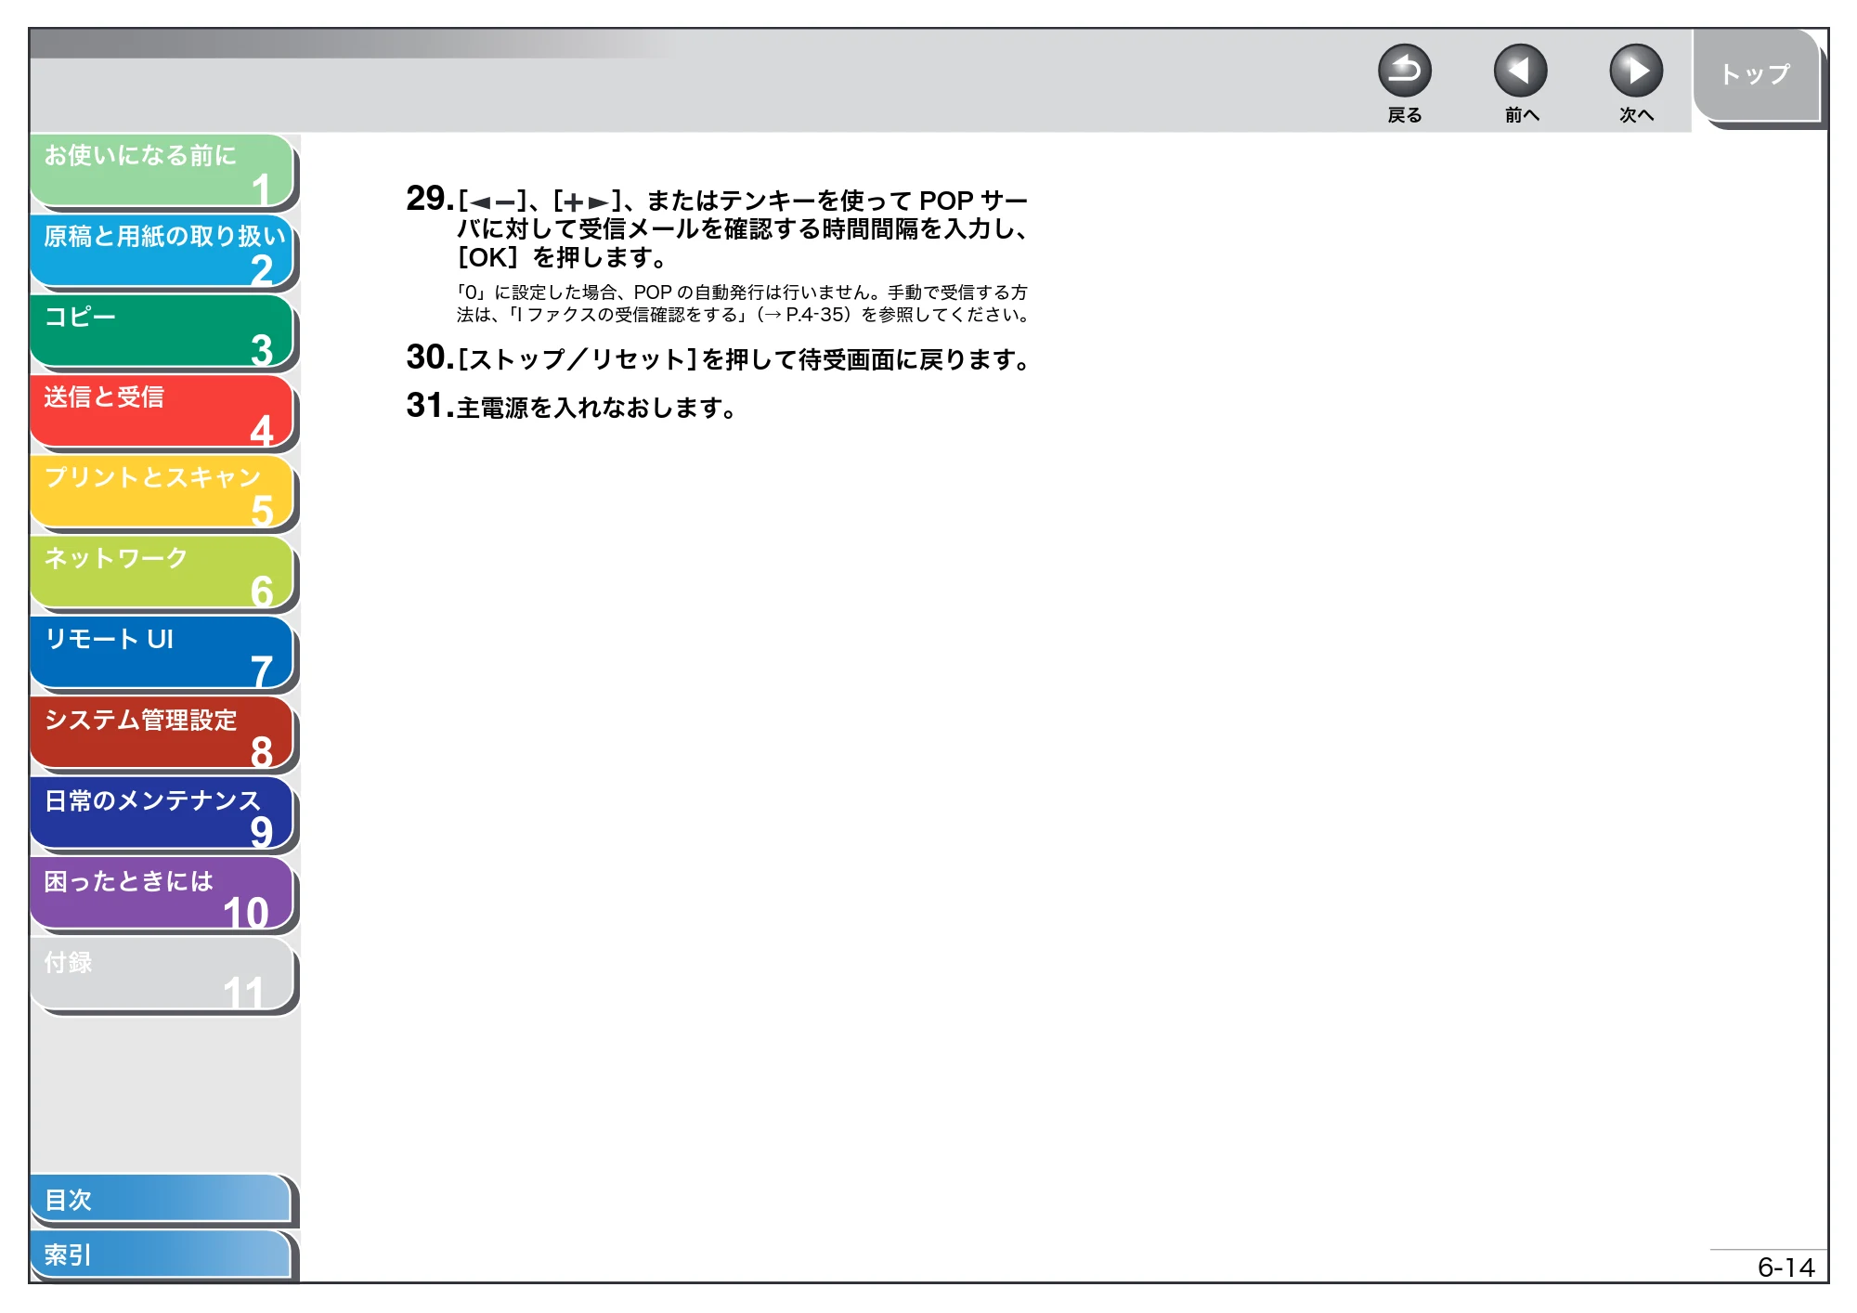The height and width of the screenshot is (1313, 1857).
Task: Open chapter 11 付録 tab
Action: (x=162, y=975)
